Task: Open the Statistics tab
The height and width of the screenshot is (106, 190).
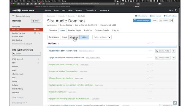Action: coord(88,30)
